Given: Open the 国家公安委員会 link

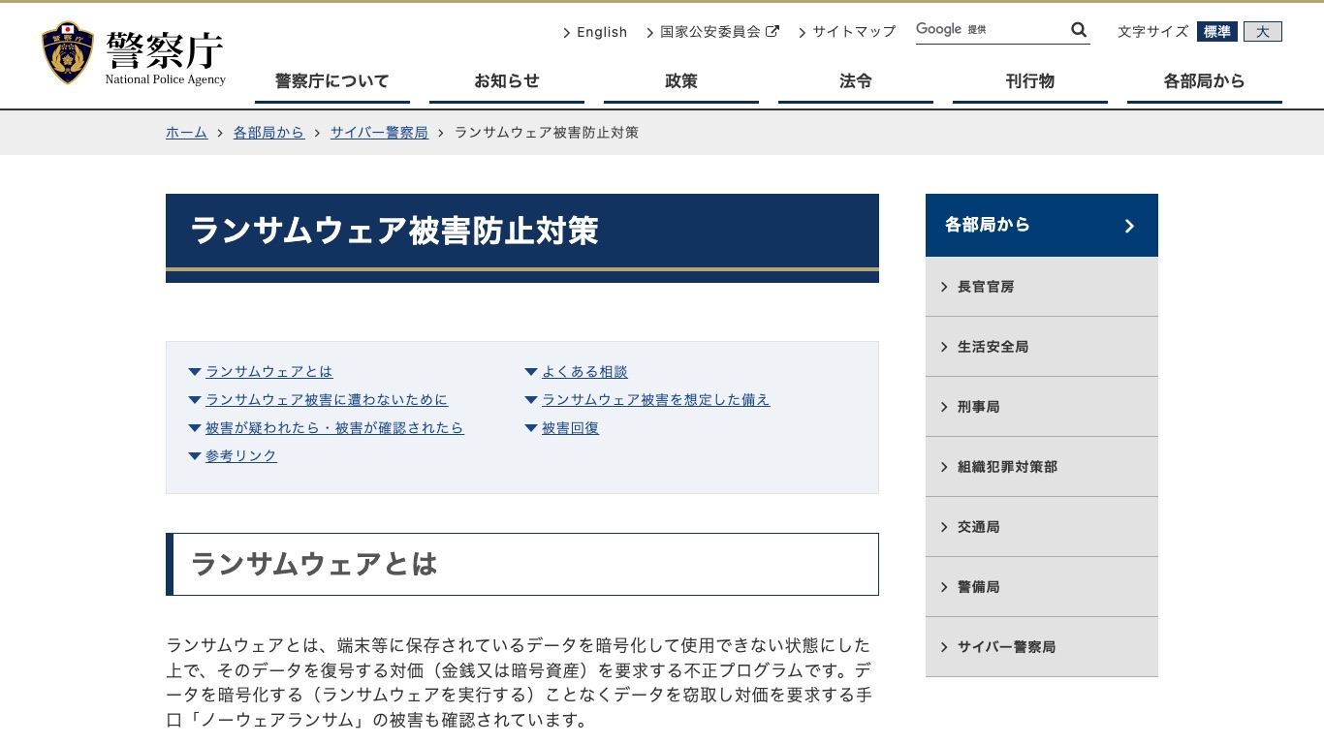Looking at the screenshot, I should tap(710, 32).
